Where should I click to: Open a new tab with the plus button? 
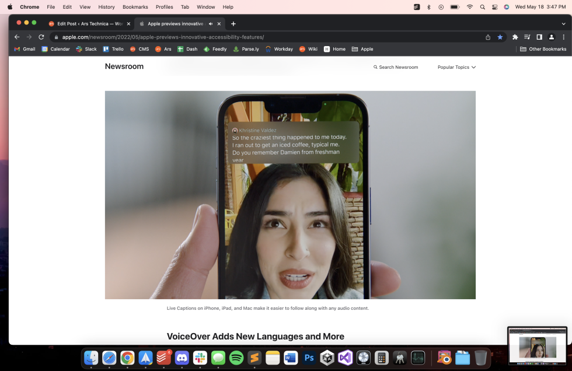tap(233, 24)
